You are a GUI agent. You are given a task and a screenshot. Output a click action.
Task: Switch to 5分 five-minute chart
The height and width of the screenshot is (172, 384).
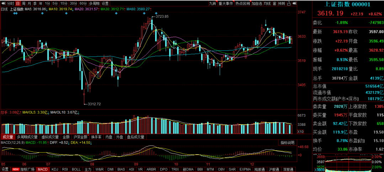[x=55, y=4]
